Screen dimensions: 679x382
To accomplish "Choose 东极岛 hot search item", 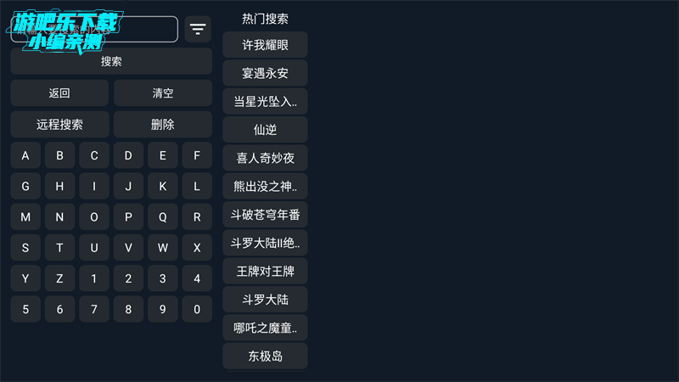I will [265, 357].
